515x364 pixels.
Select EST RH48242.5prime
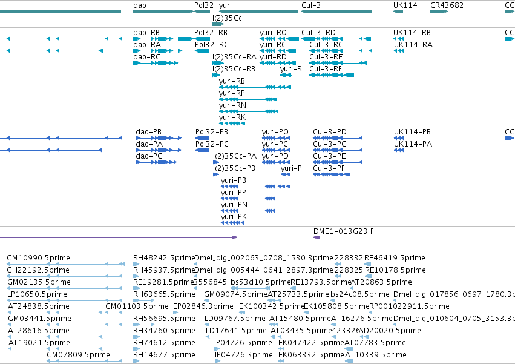click(164, 258)
